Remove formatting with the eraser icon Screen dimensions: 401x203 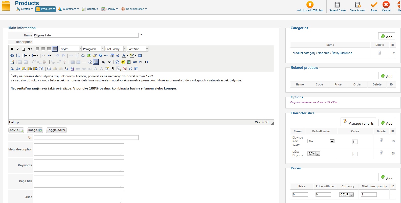coord(90,62)
